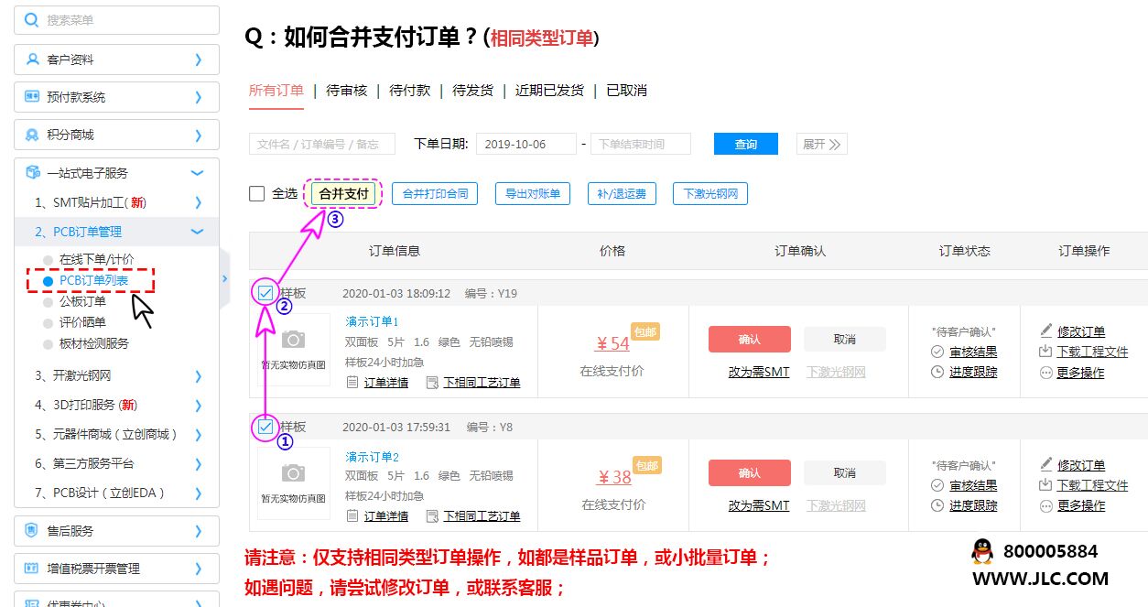Image resolution: width=1148 pixels, height=607 pixels.
Task: Click the 更多操作 ellipsis icon in 演示订单1
Action: (x=1046, y=373)
